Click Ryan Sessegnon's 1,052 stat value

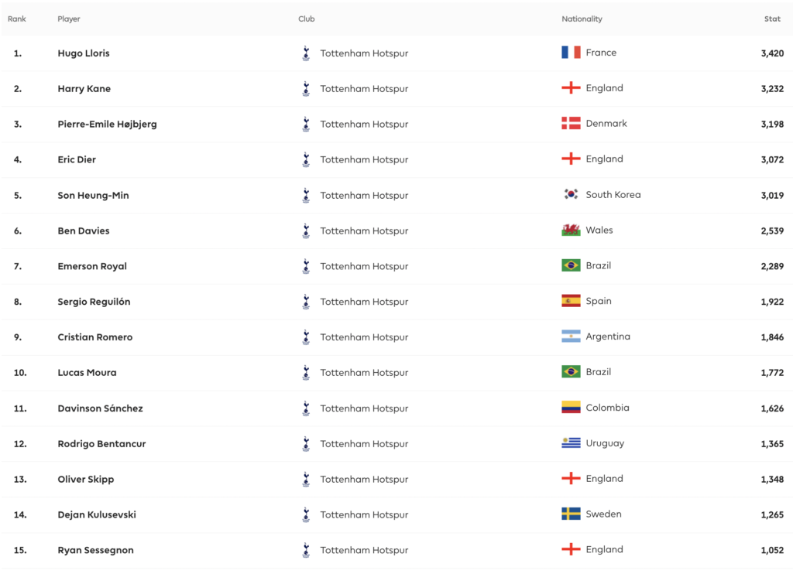772,550
